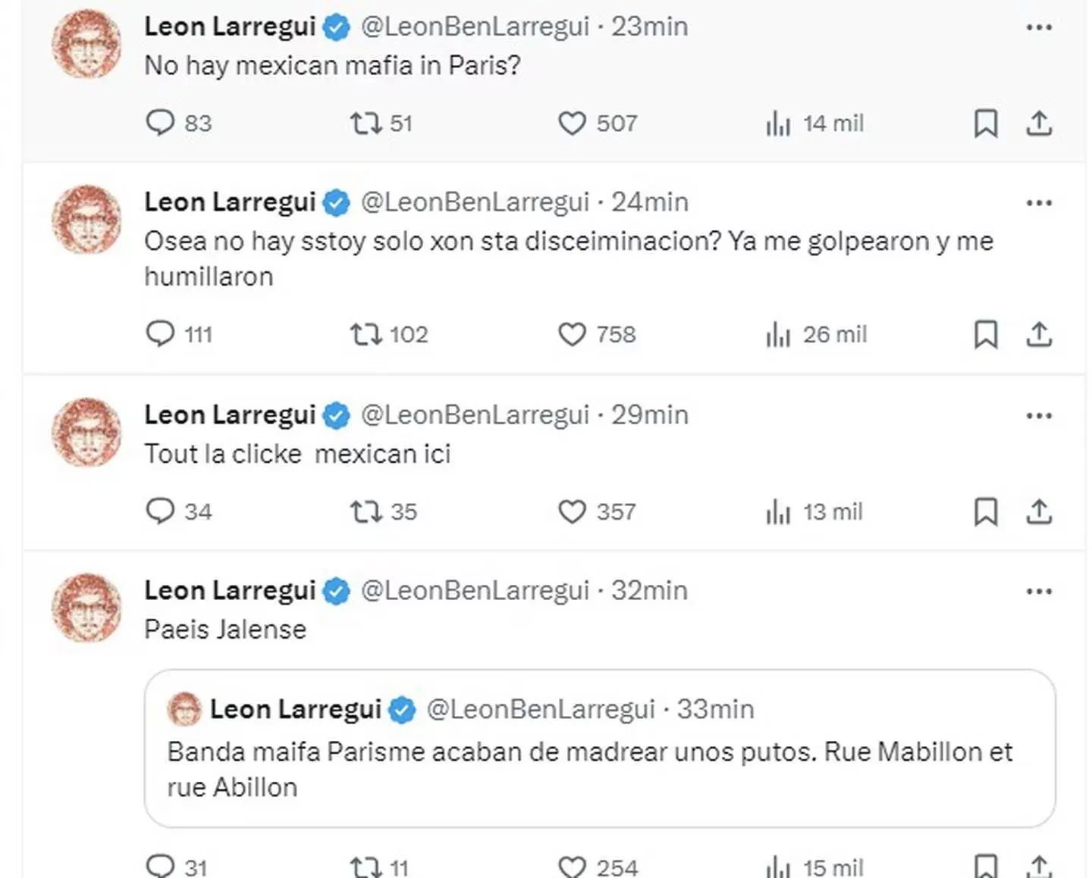Like the 'Tout la clicke mexican ici' tweet

pyautogui.click(x=573, y=512)
